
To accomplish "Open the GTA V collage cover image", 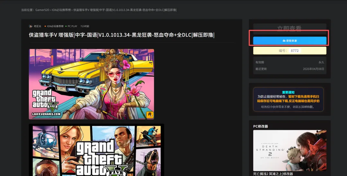I will pyautogui.click(x=96, y=150).
